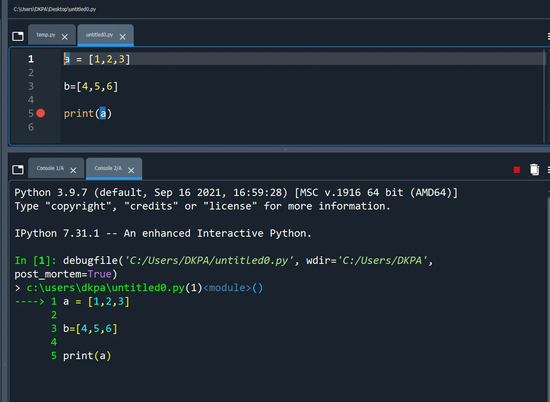The width and height of the screenshot is (550, 402).
Task: Click 'b=[4,5,6]' in the console output
Action: tap(90, 328)
